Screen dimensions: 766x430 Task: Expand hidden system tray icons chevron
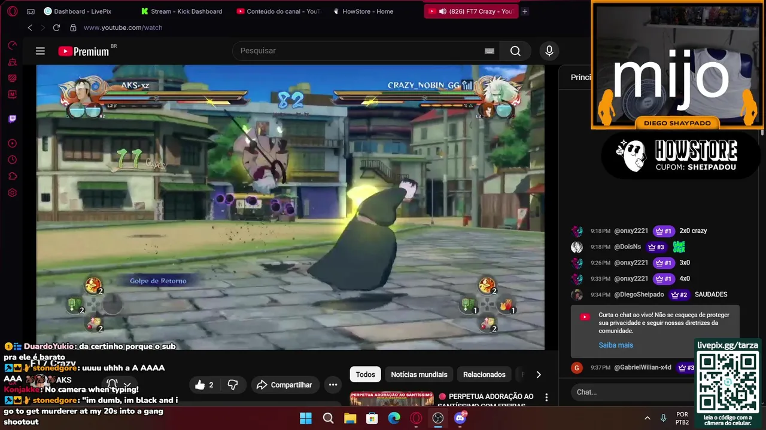pyautogui.click(x=647, y=418)
